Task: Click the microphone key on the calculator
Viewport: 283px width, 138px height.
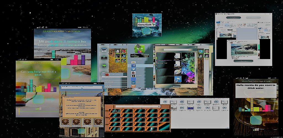Action: coord(152,129)
